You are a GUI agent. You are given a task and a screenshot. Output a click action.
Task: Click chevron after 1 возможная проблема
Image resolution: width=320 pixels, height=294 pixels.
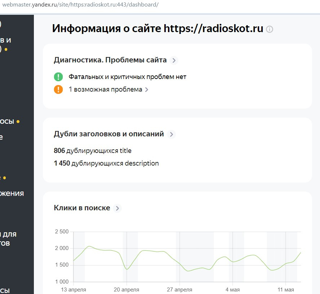click(147, 89)
